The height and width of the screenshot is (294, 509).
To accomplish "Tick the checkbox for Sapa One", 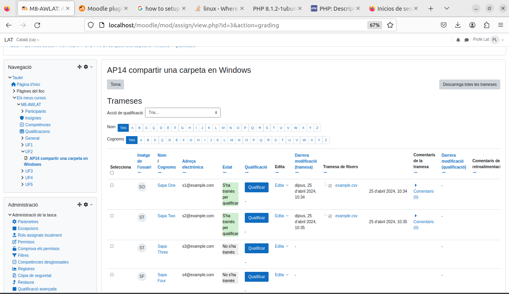I will 112,185.
